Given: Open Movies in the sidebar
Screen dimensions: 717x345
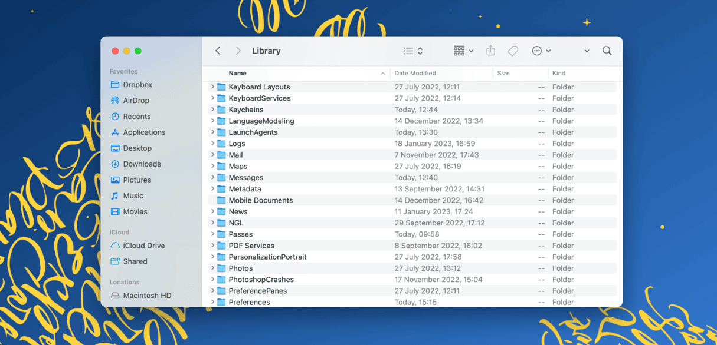Looking at the screenshot, I should tap(129, 212).
